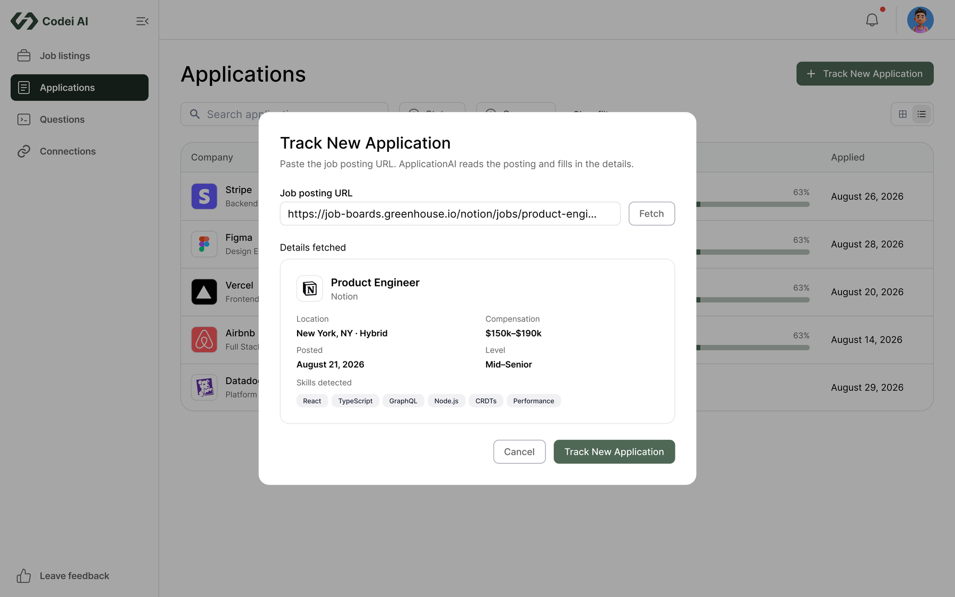
Task: Click the Connections link icon
Action: tap(24, 151)
